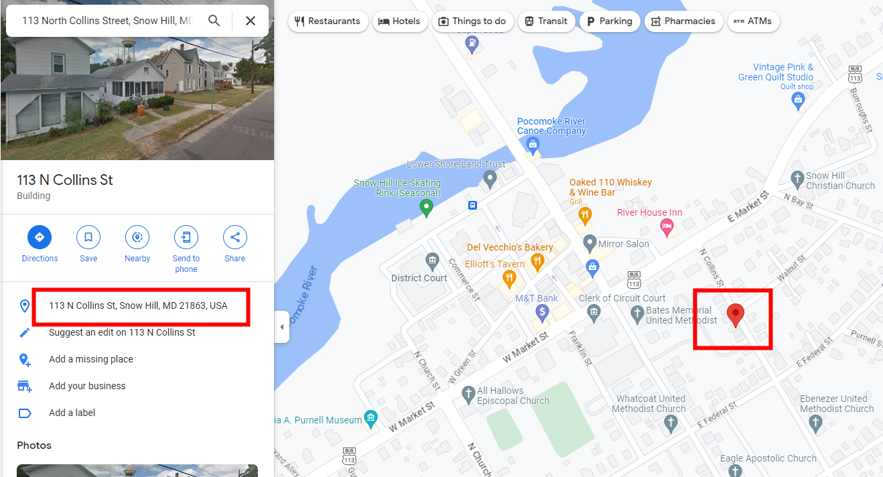Open Directions for 113 N Collins St

tap(40, 237)
